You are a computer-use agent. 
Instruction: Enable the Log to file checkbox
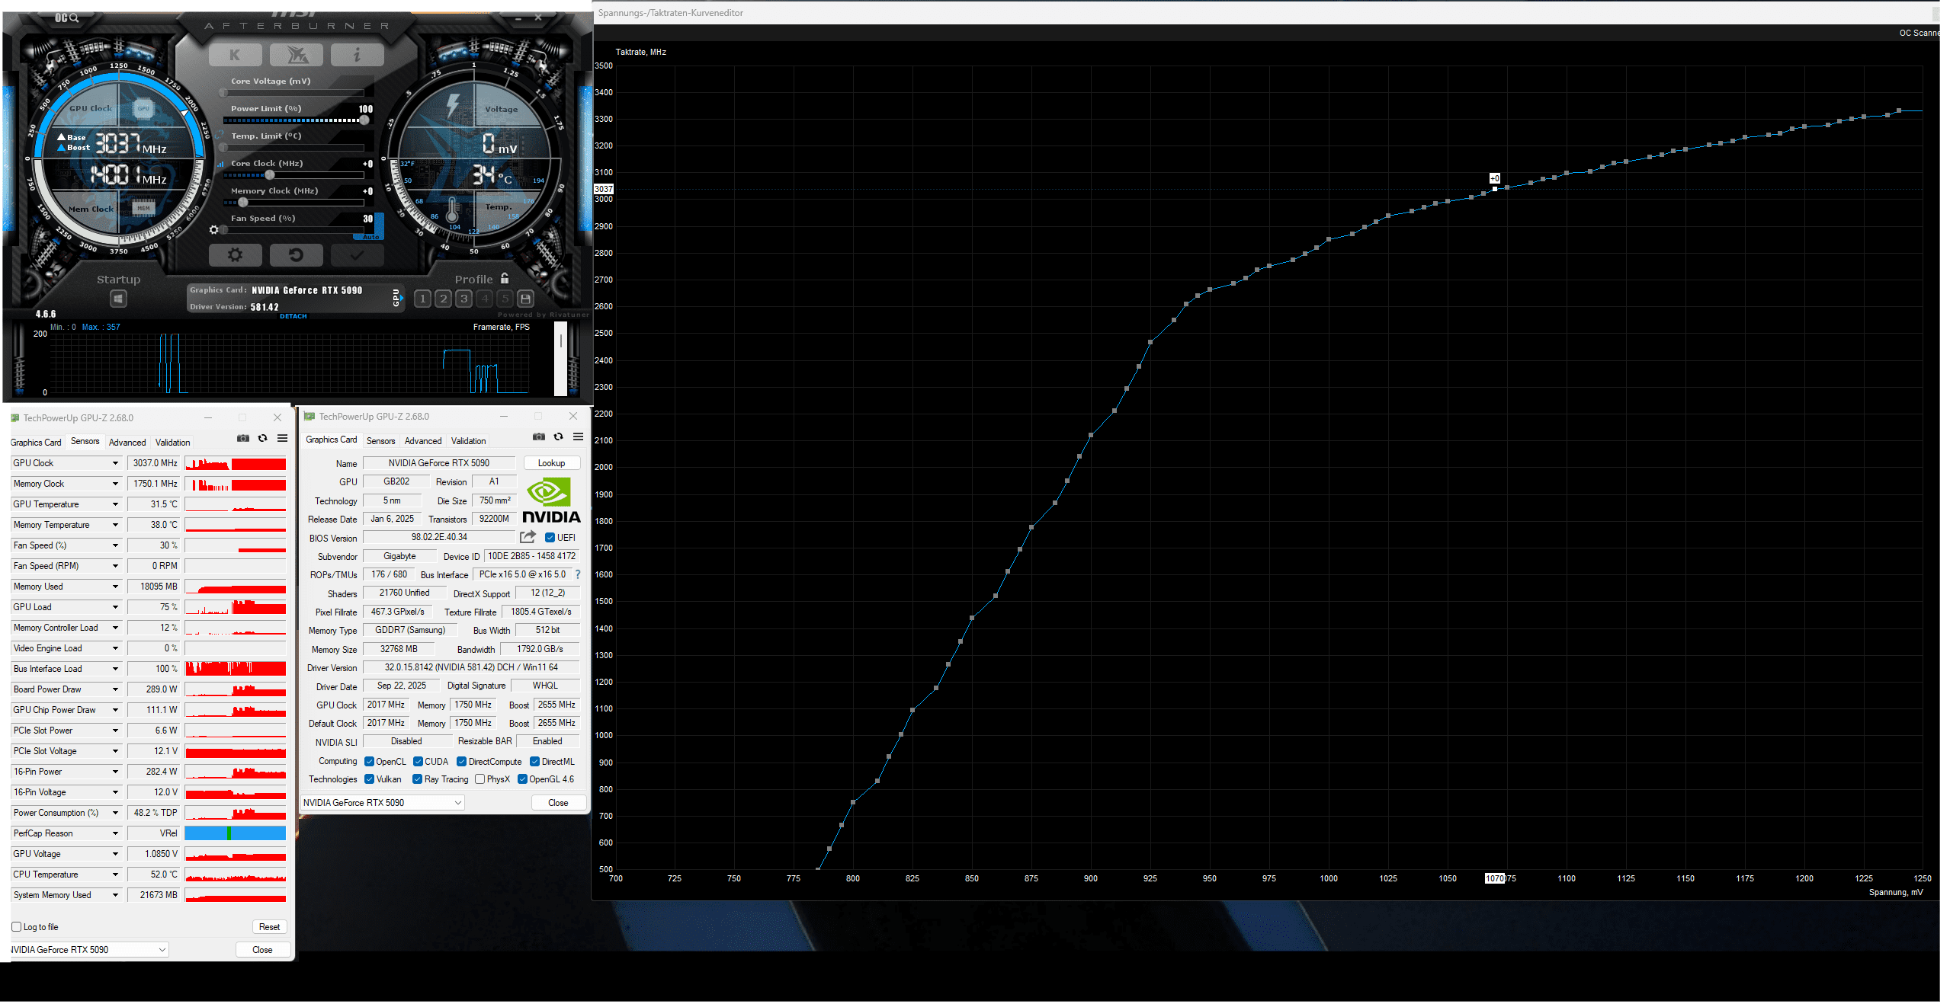[17, 927]
